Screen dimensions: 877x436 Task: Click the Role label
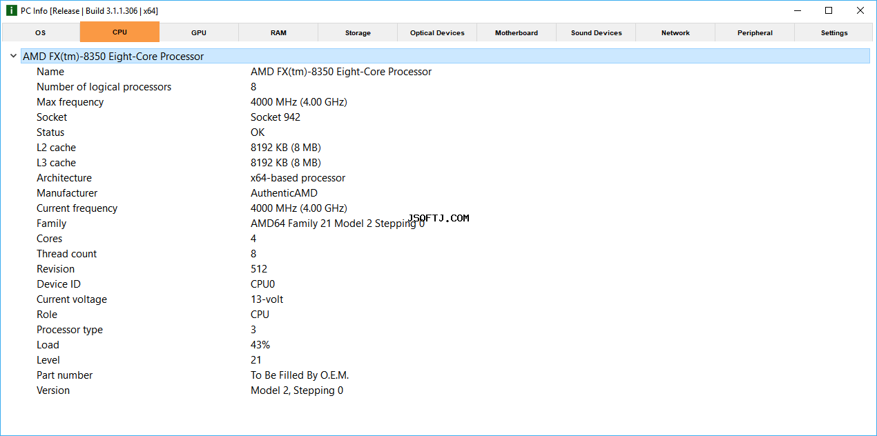[x=47, y=315]
